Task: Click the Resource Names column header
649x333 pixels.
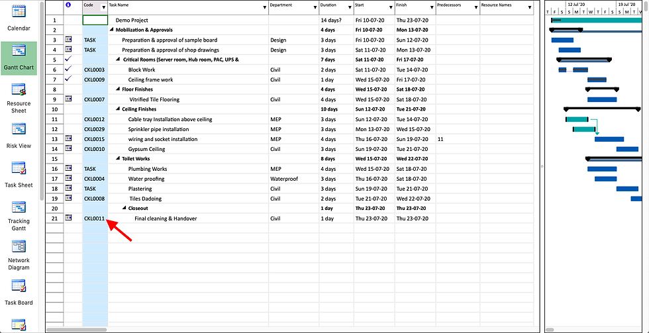Action: tap(501, 5)
